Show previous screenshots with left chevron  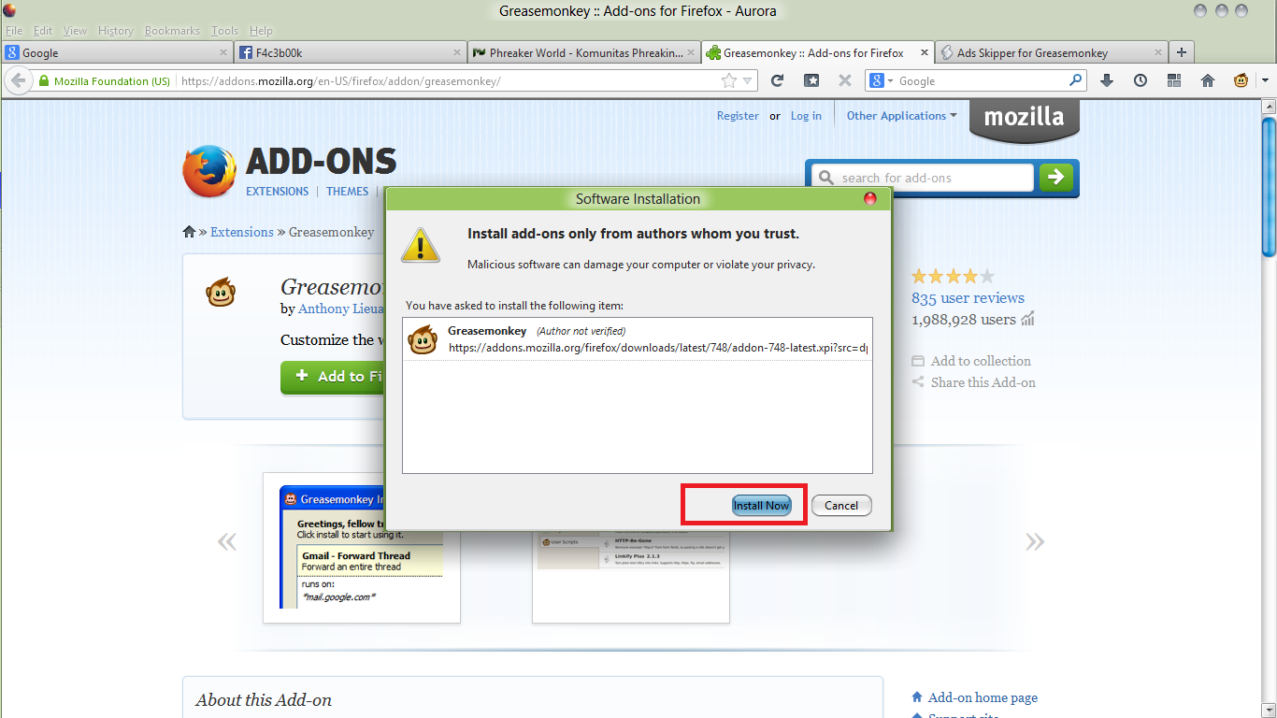[x=226, y=541]
